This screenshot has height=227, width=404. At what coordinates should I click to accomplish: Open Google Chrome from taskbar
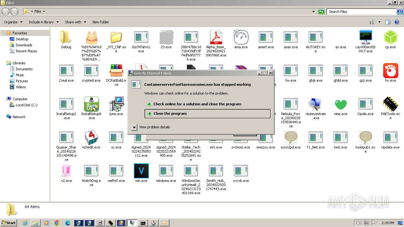(x=57, y=223)
